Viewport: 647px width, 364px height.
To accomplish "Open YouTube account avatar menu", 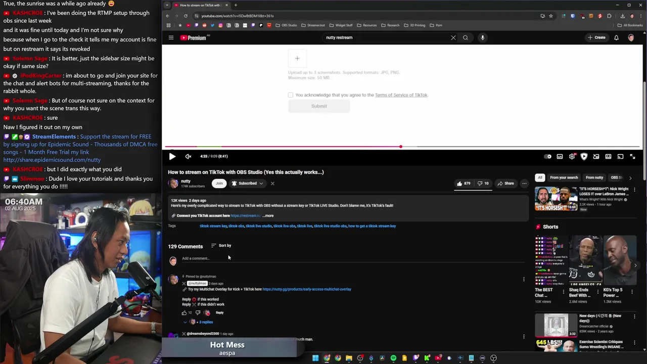I will tap(631, 37).
